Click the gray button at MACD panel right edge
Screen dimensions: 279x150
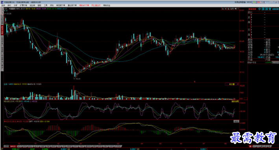point(236,121)
